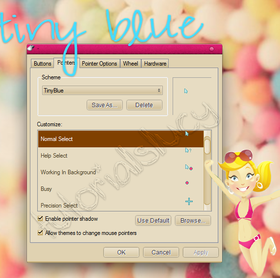Viewport: 280px width, 278px height.
Task: Click the Busy pink dot cursor icon
Action: pyautogui.click(x=187, y=183)
